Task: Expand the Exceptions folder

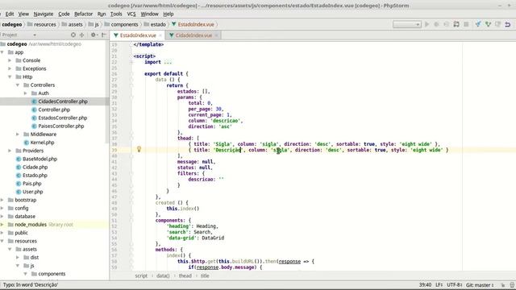Action: [x=10, y=68]
